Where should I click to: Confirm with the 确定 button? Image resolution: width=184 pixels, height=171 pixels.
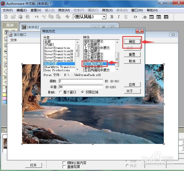click(x=132, y=41)
